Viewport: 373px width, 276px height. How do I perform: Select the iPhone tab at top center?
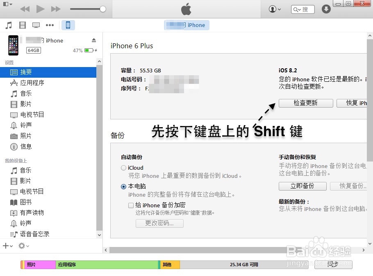tap(187, 25)
